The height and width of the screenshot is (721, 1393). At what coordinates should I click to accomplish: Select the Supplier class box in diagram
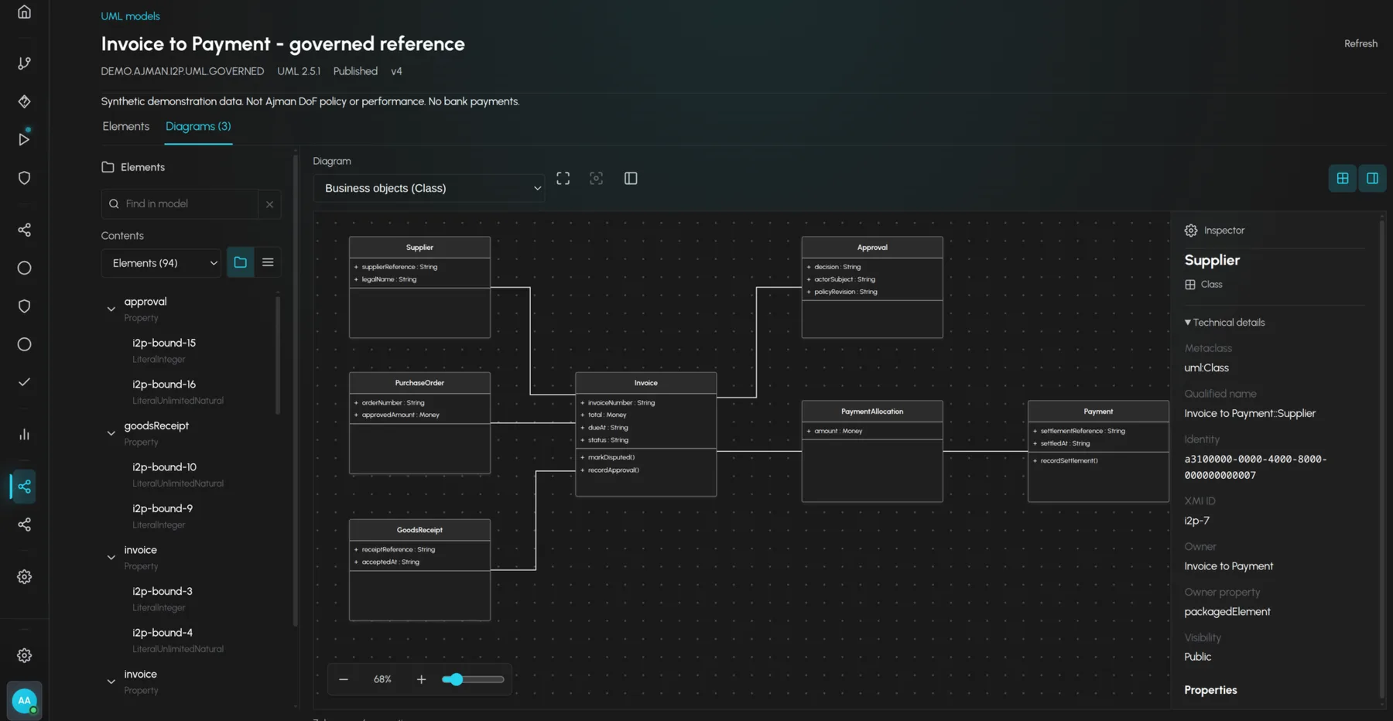tap(419, 287)
